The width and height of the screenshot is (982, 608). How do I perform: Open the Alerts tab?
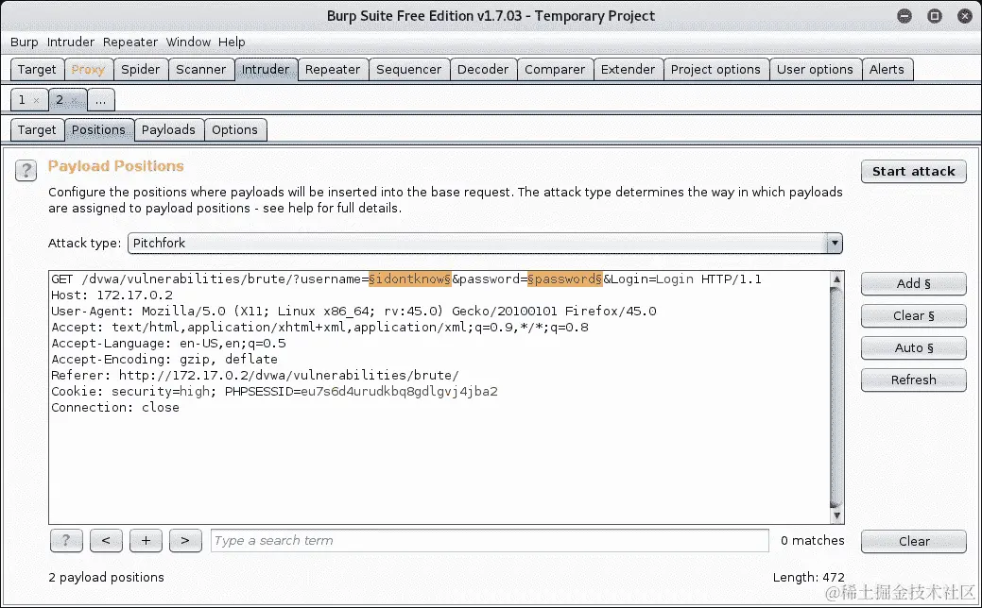point(887,70)
